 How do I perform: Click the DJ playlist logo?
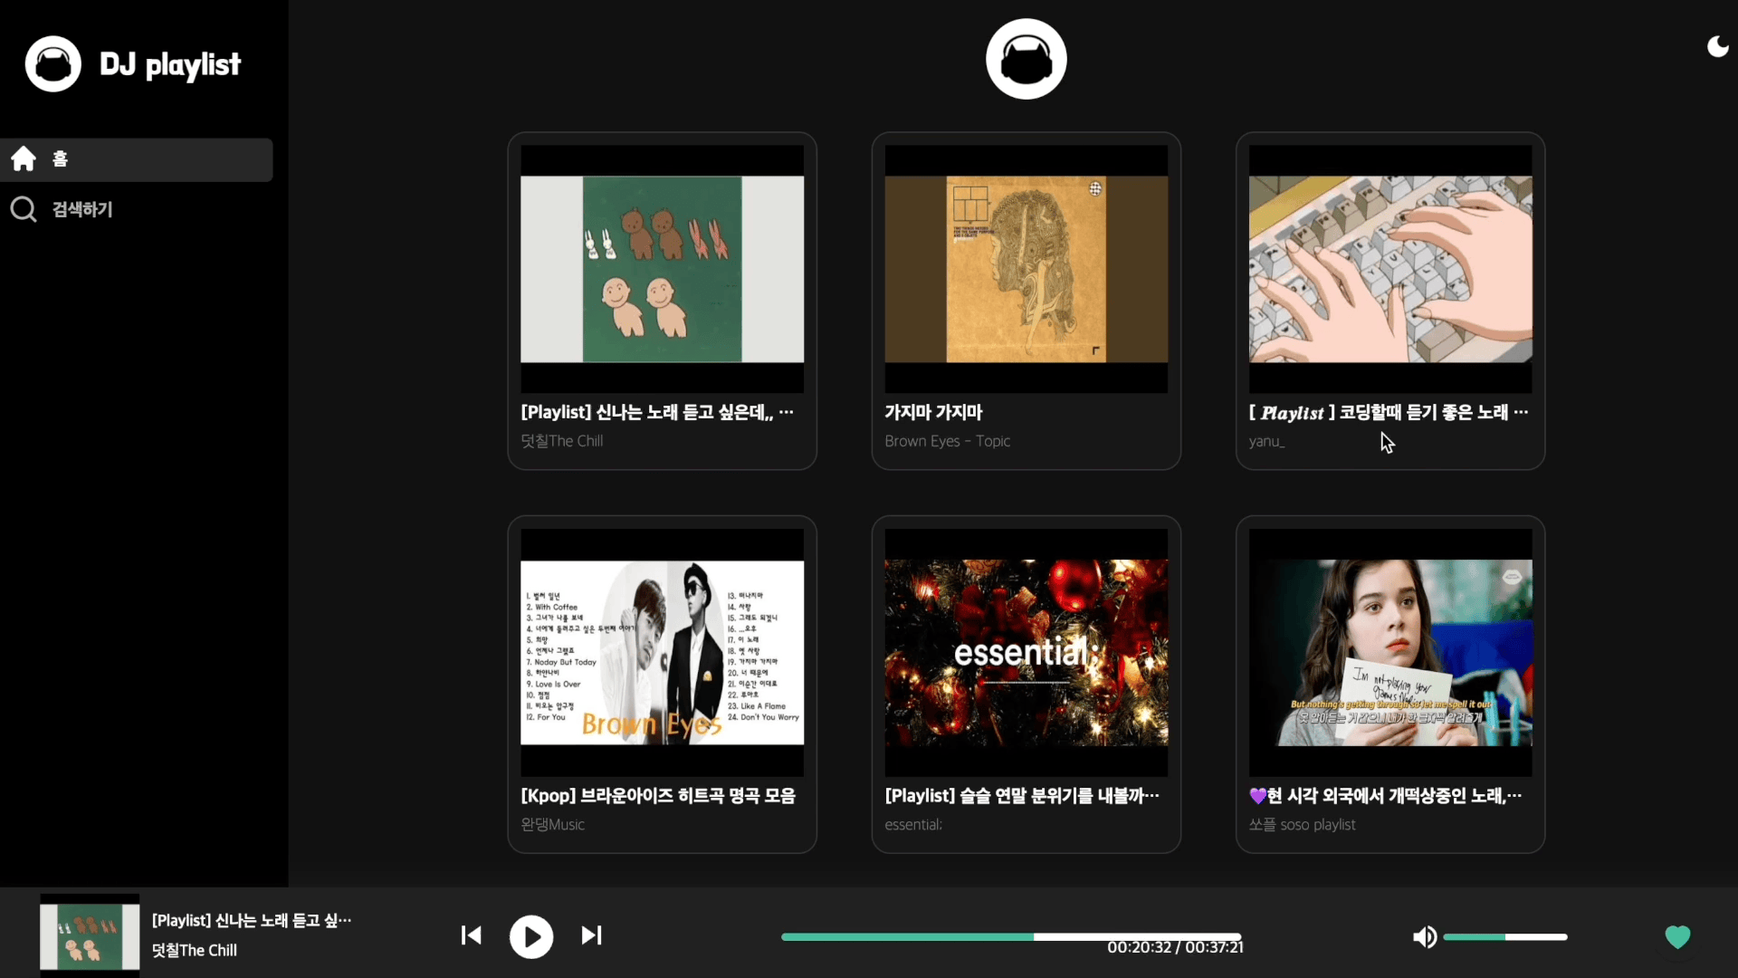point(134,63)
